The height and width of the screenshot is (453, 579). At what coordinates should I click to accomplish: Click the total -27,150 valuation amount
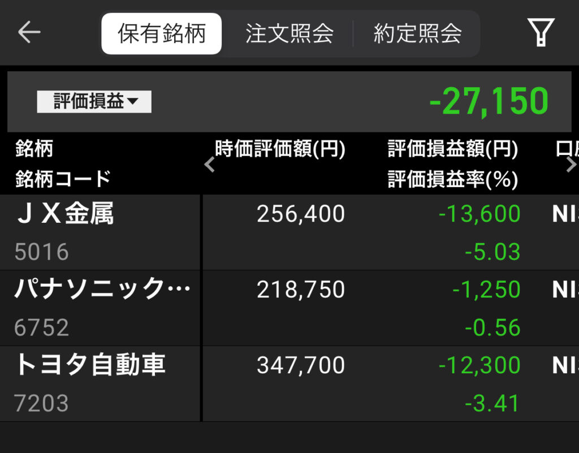coord(489,102)
